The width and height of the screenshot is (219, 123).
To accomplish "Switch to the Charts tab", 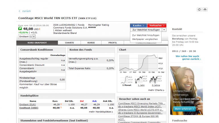I will [69, 43].
